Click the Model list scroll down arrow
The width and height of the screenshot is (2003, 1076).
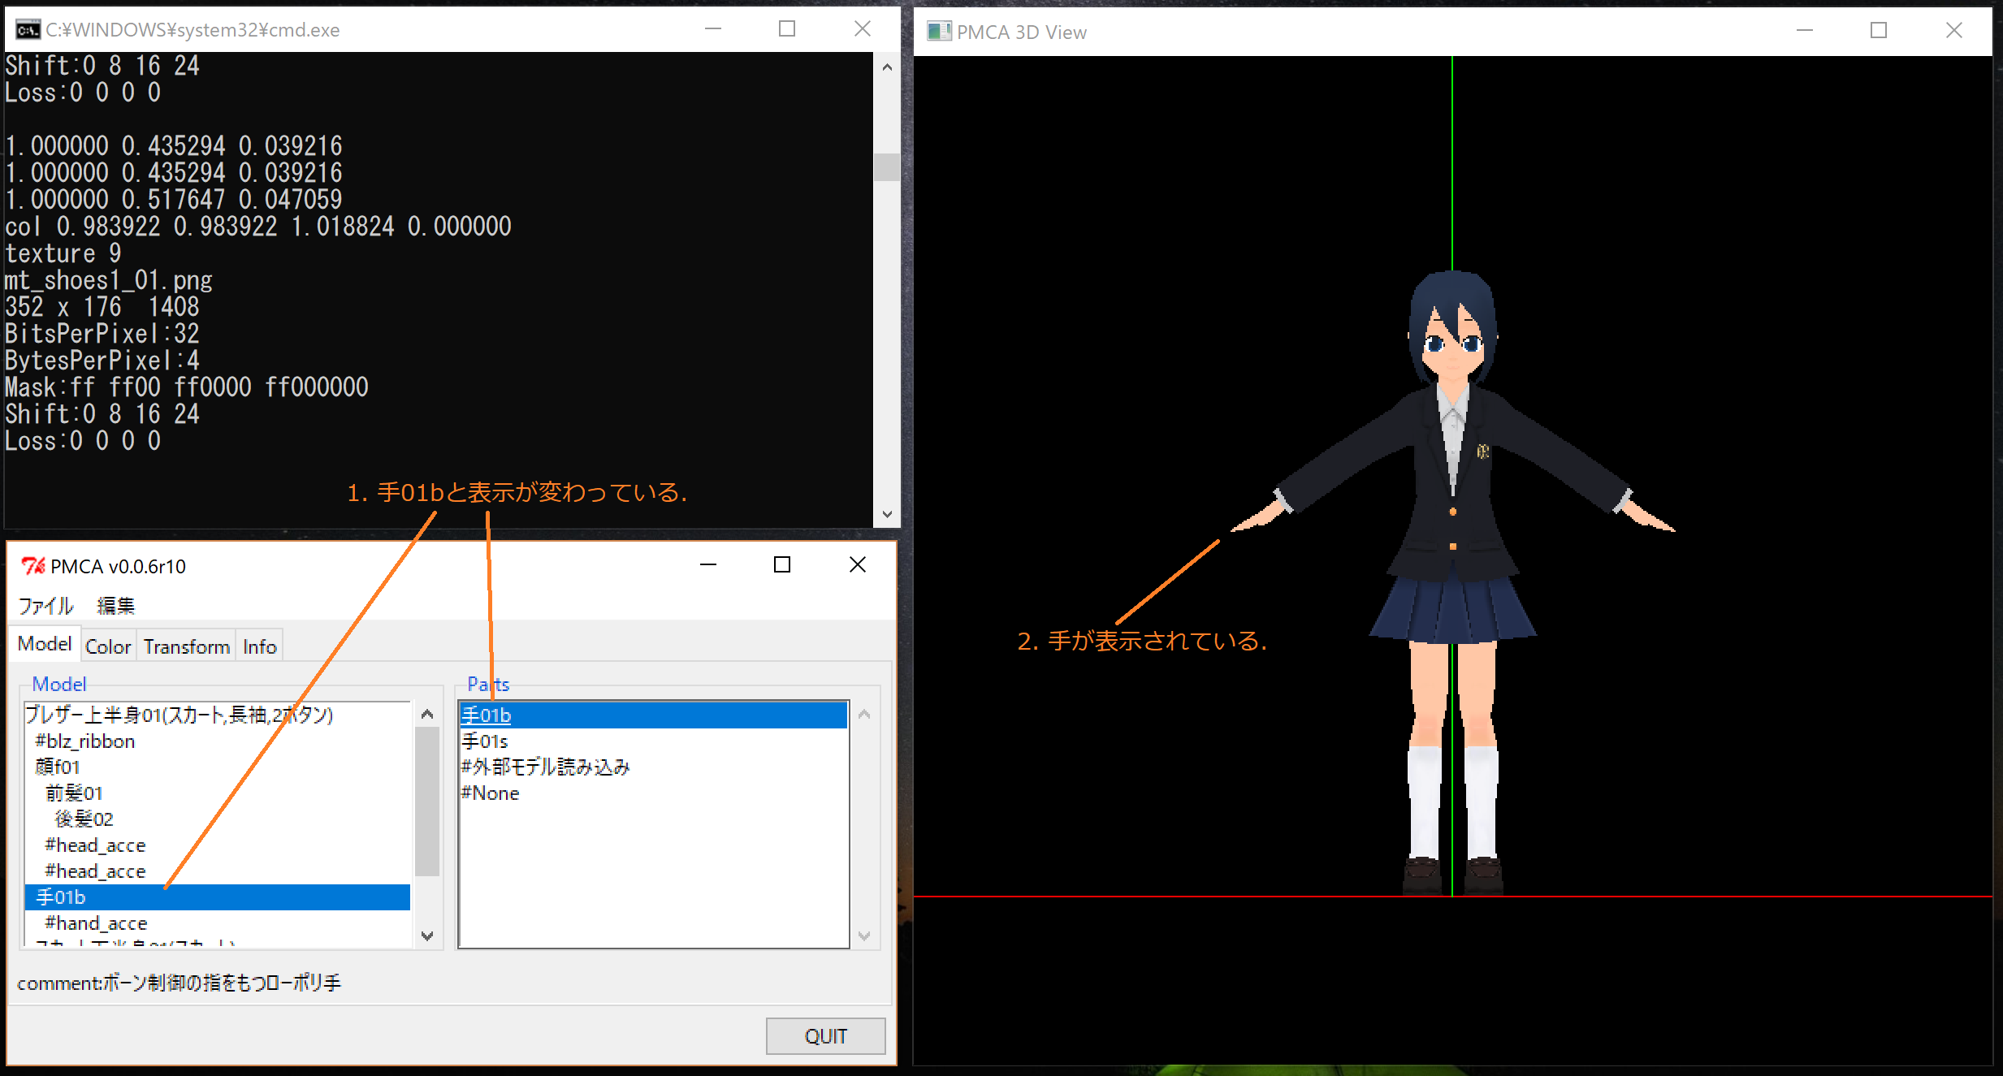427,936
